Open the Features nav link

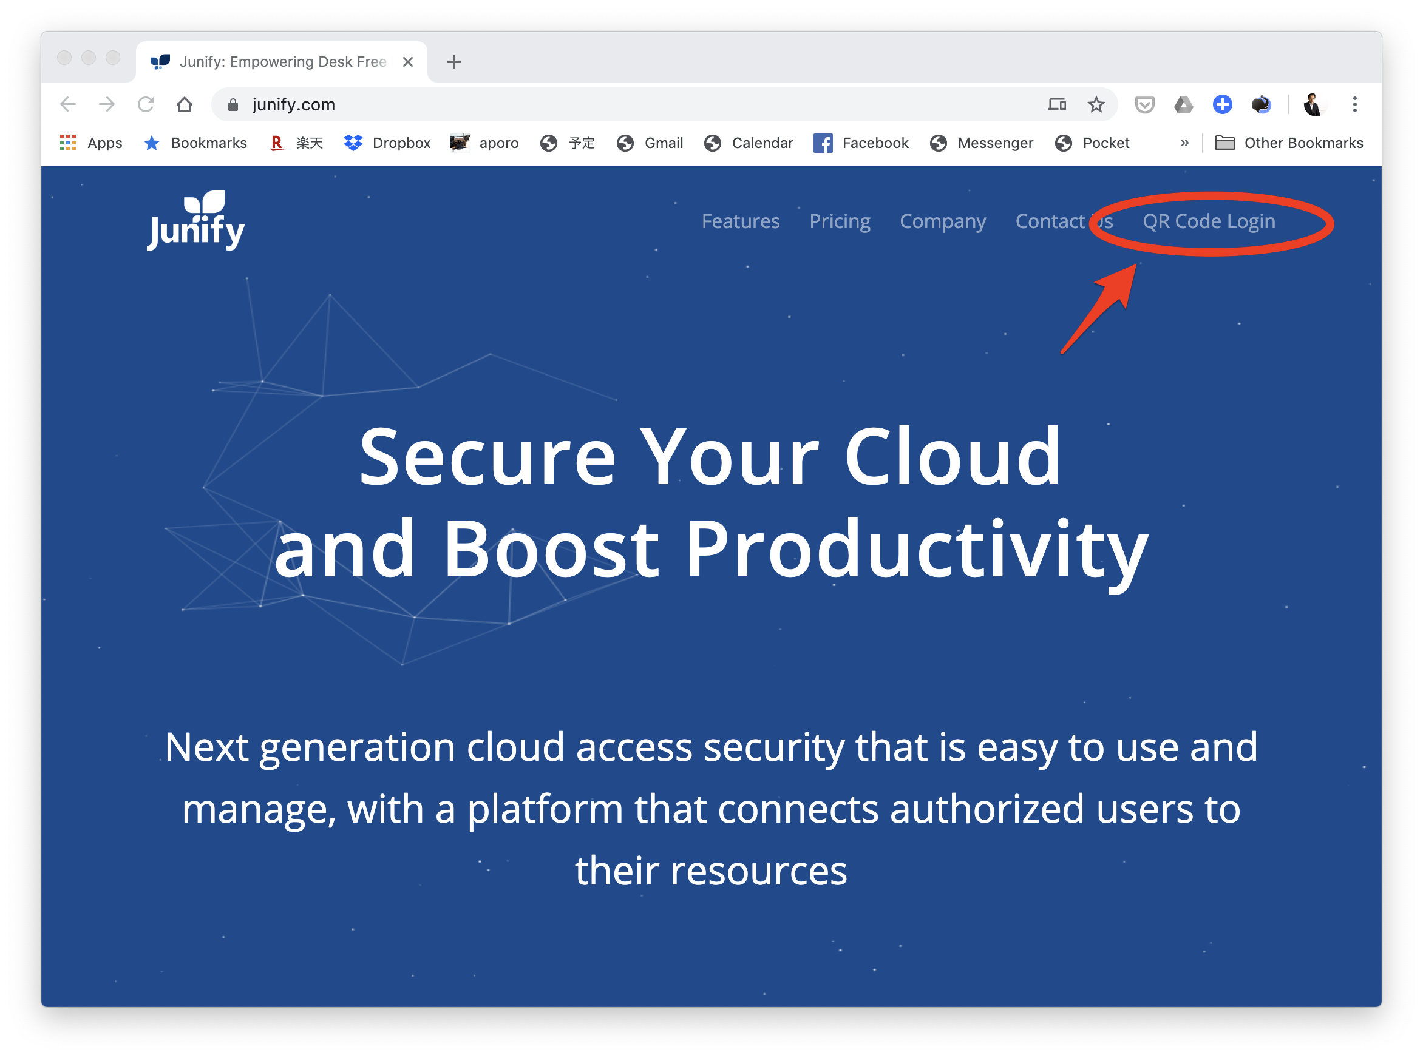[740, 221]
